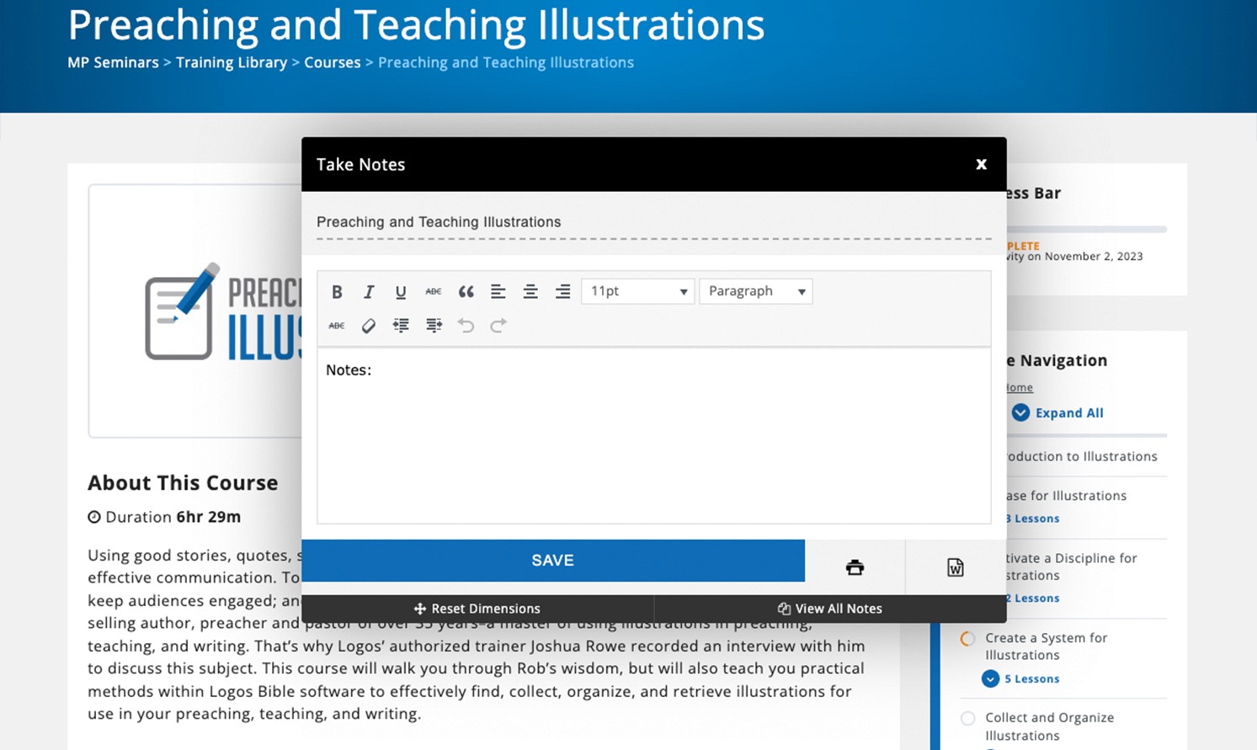Undo the last edit in notes
The image size is (1257, 750).
point(466,325)
